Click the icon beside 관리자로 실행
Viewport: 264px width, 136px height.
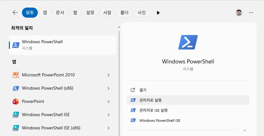[133, 100]
